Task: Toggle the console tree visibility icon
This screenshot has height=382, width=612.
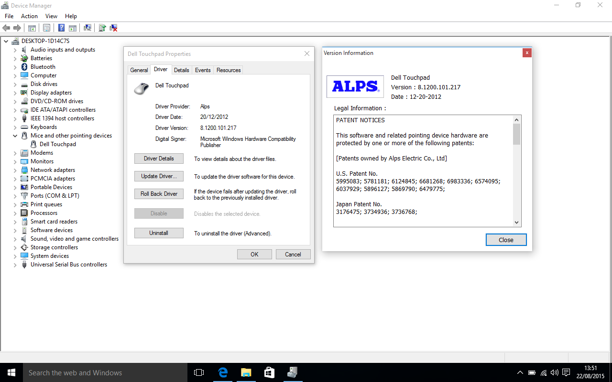Action: [32, 28]
